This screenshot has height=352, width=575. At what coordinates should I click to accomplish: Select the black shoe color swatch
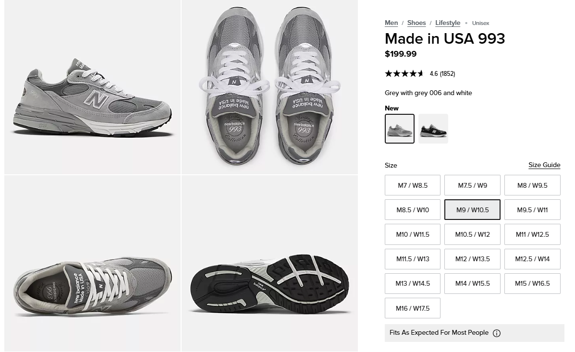433,129
